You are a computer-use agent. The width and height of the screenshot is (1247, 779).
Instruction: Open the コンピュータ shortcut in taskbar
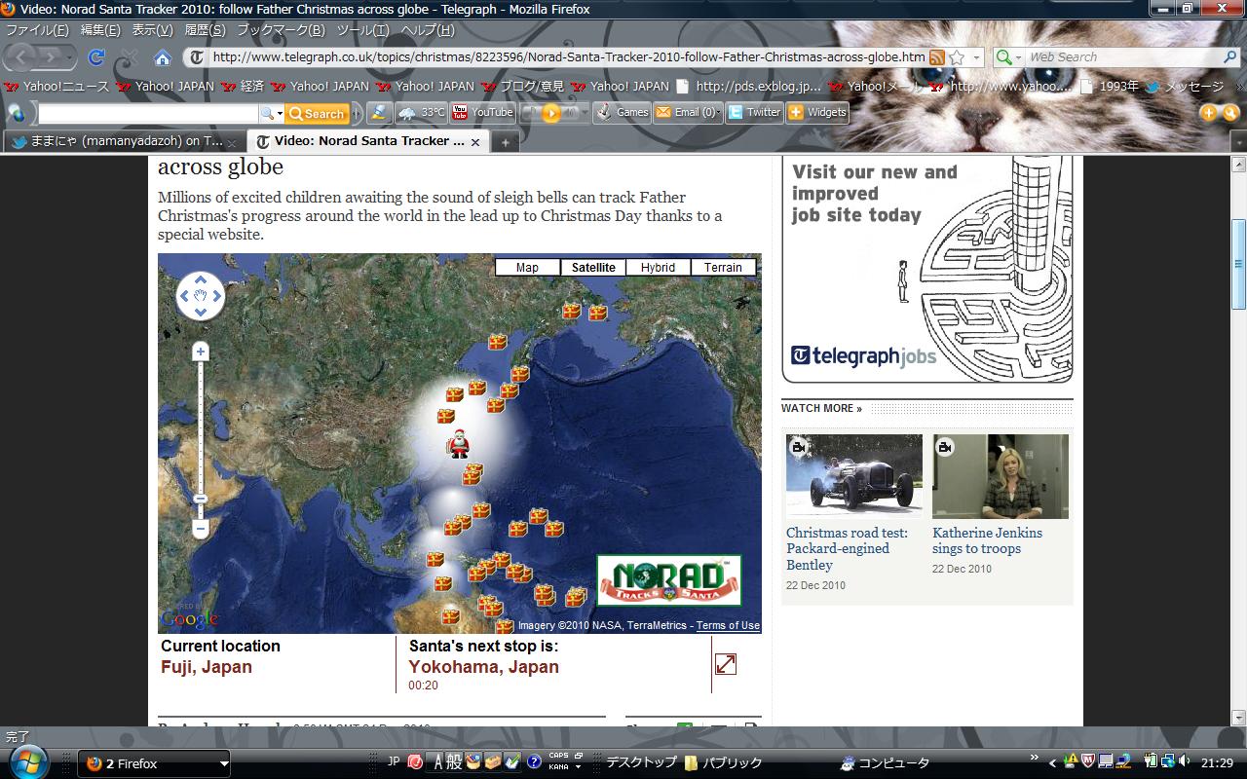[x=885, y=763]
